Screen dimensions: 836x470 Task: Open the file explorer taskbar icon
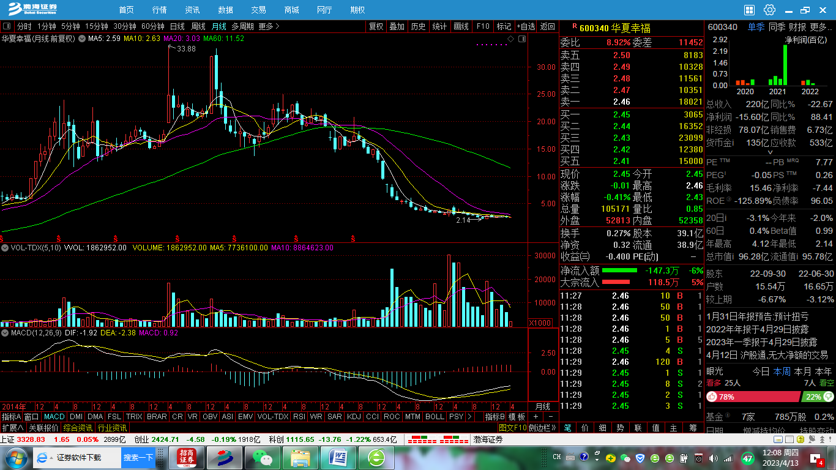[x=300, y=458]
